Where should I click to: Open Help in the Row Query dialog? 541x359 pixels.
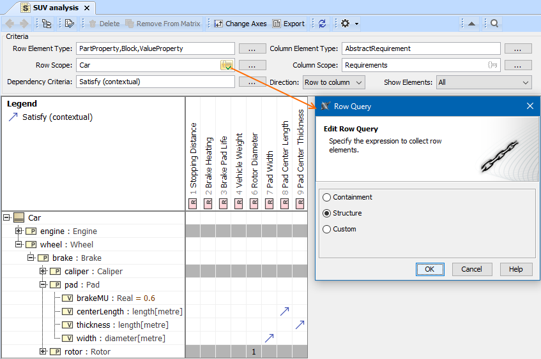[x=516, y=269]
